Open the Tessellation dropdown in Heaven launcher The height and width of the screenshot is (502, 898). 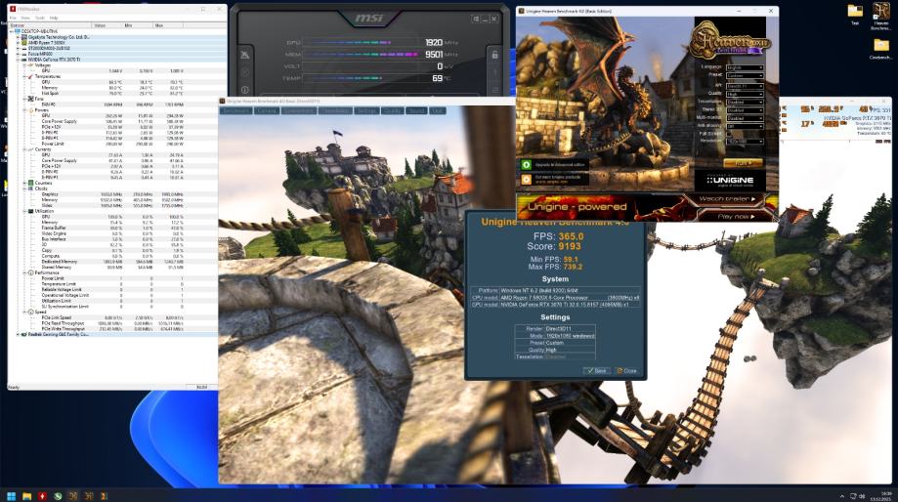[x=745, y=102]
